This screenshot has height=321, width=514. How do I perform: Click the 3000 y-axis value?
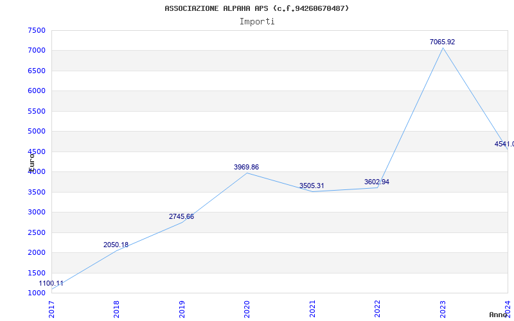point(37,213)
